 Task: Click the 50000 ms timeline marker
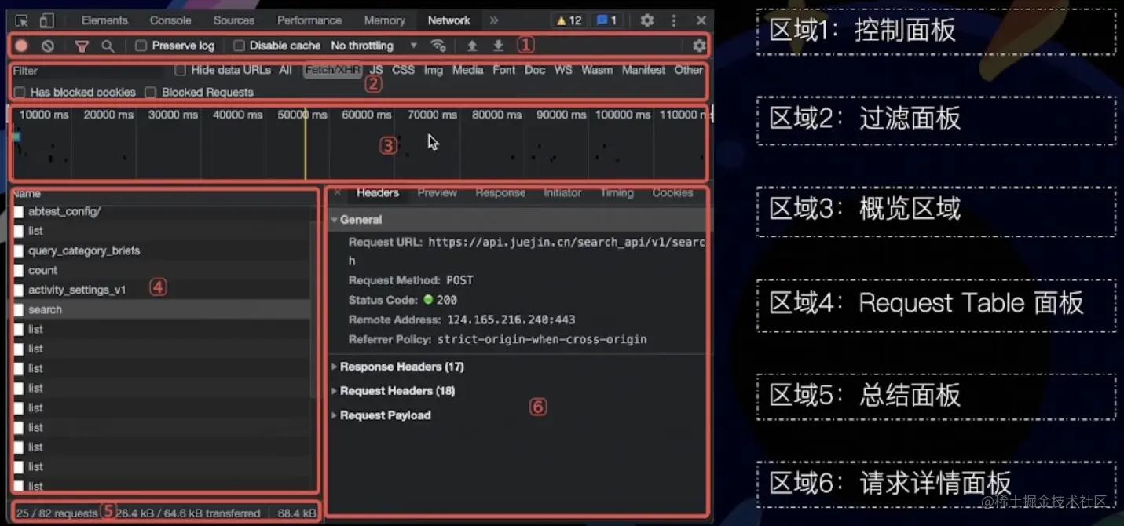pos(302,115)
